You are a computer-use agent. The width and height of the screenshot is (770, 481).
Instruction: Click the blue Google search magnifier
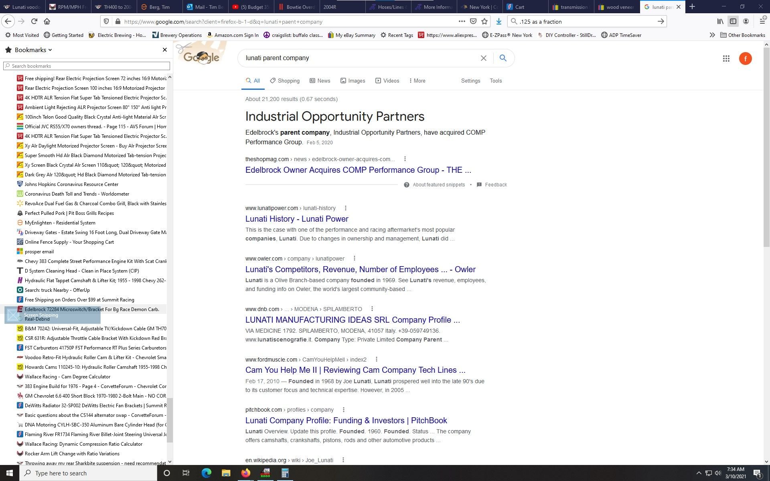tap(503, 58)
